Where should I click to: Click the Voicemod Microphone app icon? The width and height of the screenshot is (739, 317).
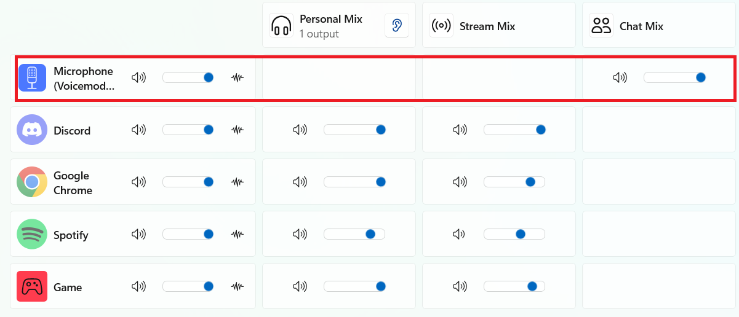pos(32,77)
